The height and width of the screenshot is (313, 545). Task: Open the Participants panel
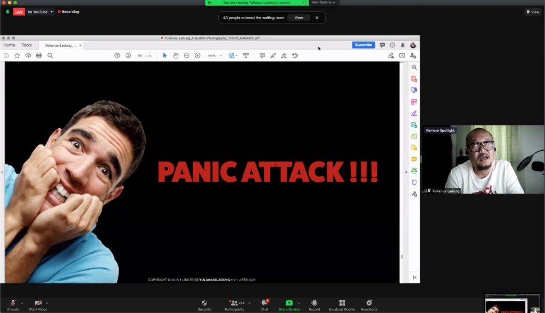[234, 304]
